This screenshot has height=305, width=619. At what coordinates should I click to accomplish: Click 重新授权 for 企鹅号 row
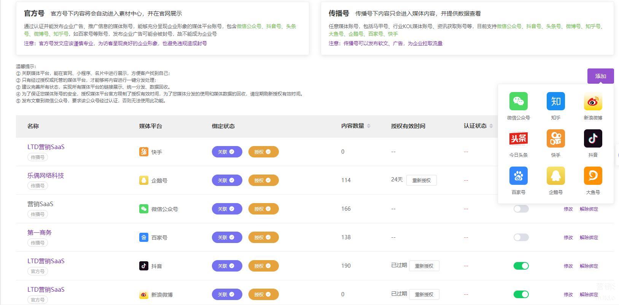pyautogui.click(x=421, y=180)
